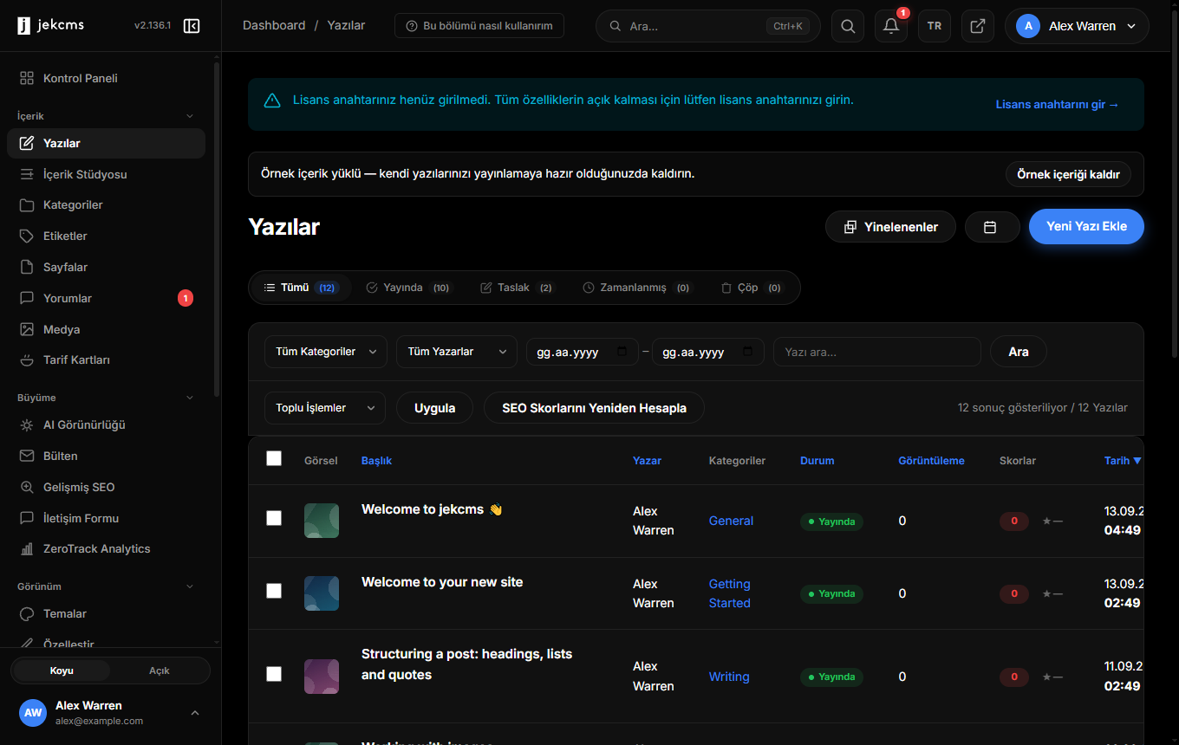Viewport: 1179px width, 745px height.
Task: Switch theme to Açık
Action: (160, 670)
